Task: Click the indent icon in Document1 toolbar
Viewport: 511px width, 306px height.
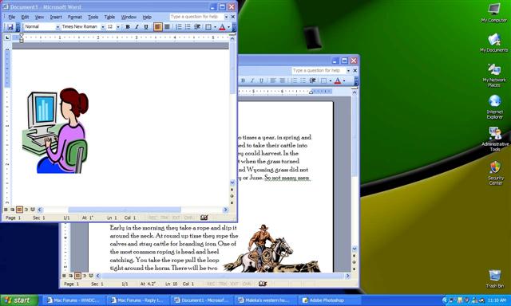Action: [x=197, y=27]
